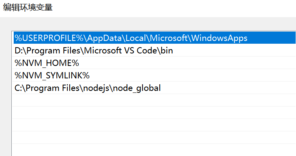Click the gray dialog area above the list
The image size is (296, 156).
click(x=153, y=24)
